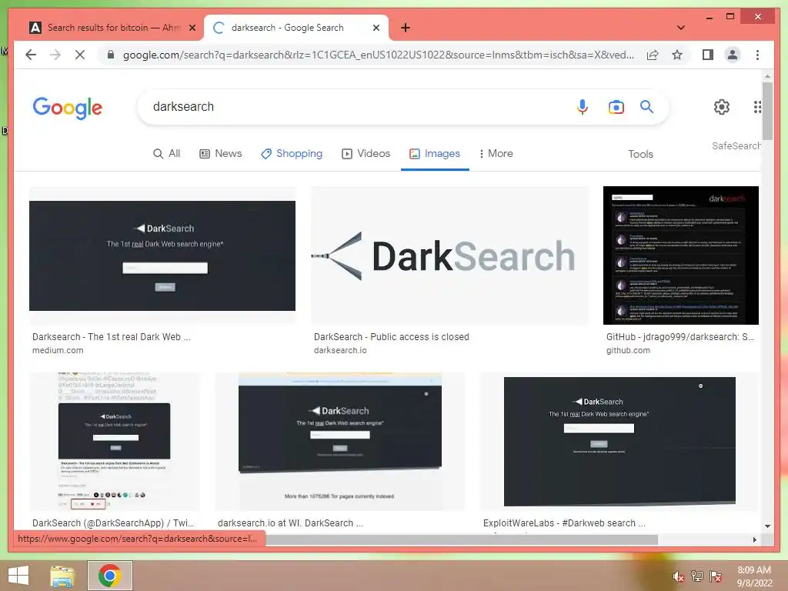Click 'Darksearch - The 1st real Dark Web' title
This screenshot has height=591, width=788.
pos(112,337)
